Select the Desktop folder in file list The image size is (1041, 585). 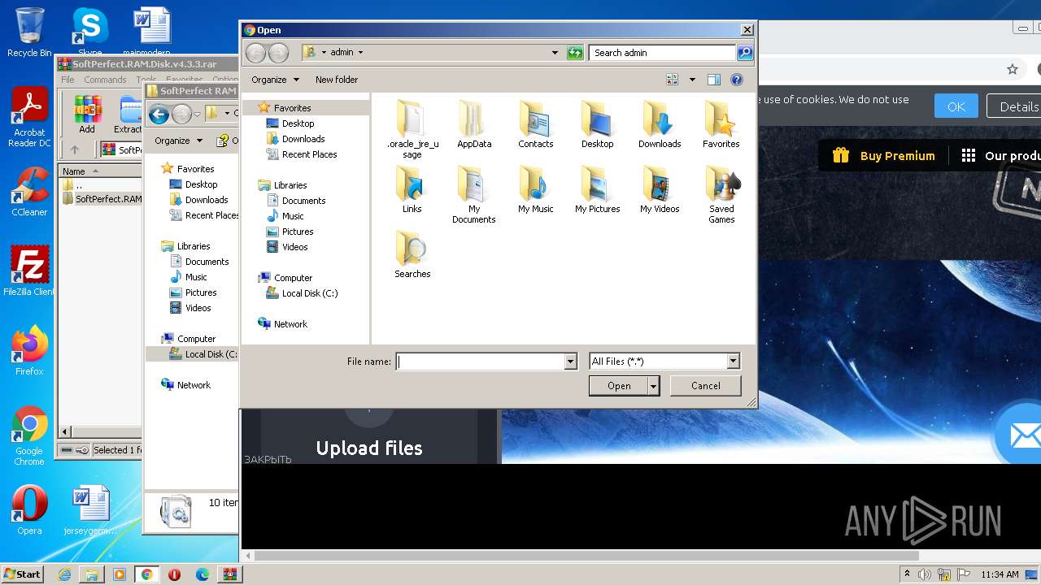coord(597,124)
